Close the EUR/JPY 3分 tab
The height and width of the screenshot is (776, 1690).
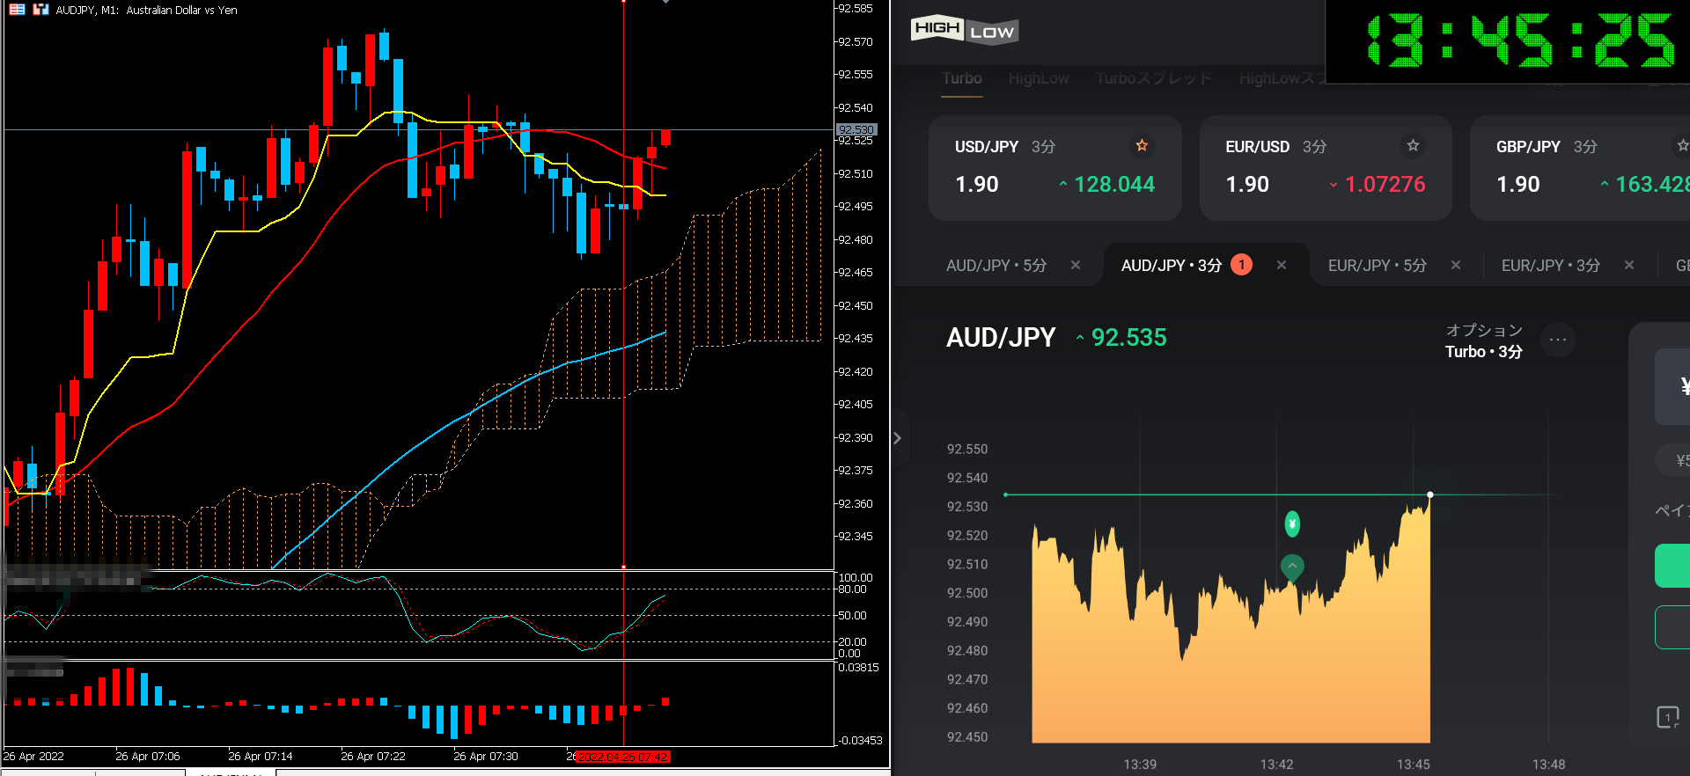(1629, 266)
